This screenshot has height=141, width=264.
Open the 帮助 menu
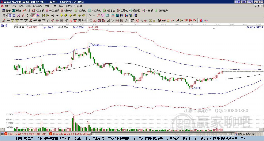[79, 6]
